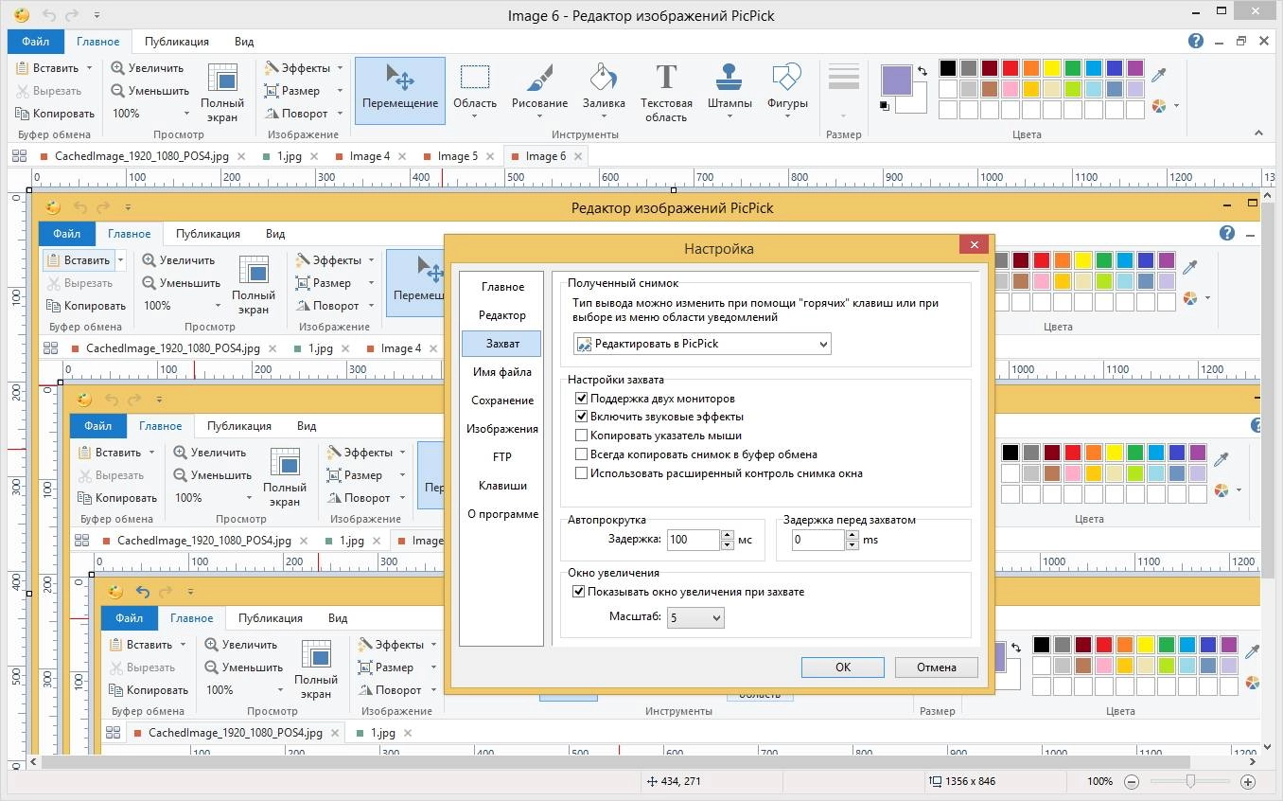Click the tab-list grid icon left of CachedImage tab
The image size is (1283, 801).
[x=20, y=156]
